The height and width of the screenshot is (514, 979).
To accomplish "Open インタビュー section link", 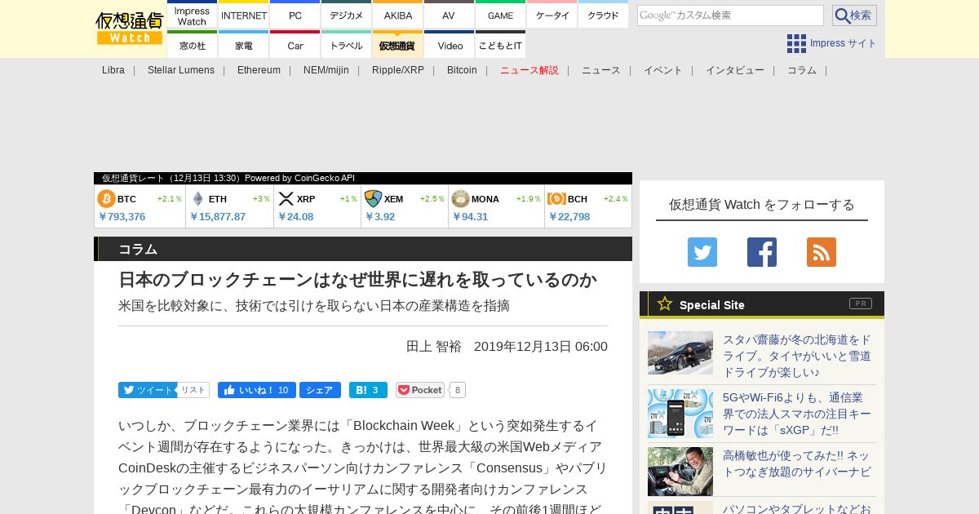I will pos(735,70).
